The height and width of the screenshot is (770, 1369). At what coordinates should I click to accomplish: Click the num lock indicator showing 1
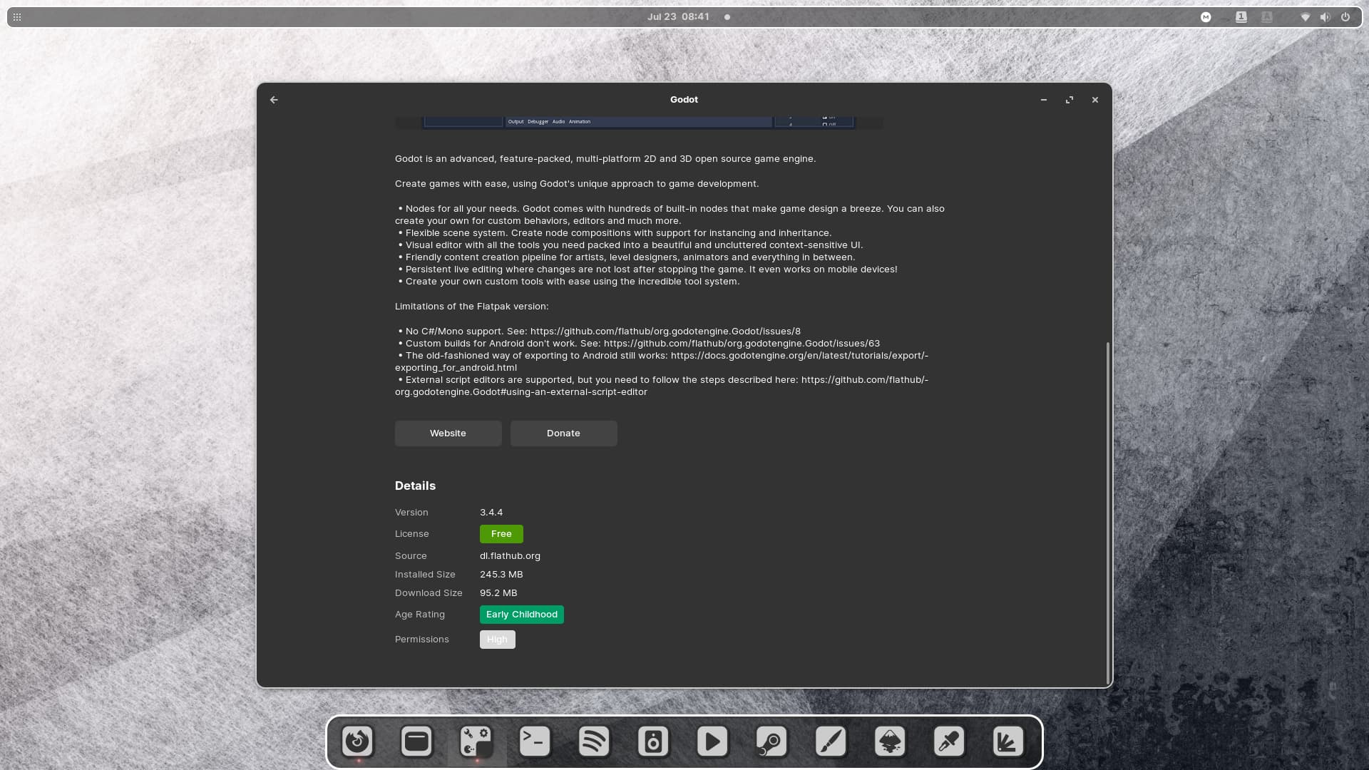click(x=1241, y=17)
